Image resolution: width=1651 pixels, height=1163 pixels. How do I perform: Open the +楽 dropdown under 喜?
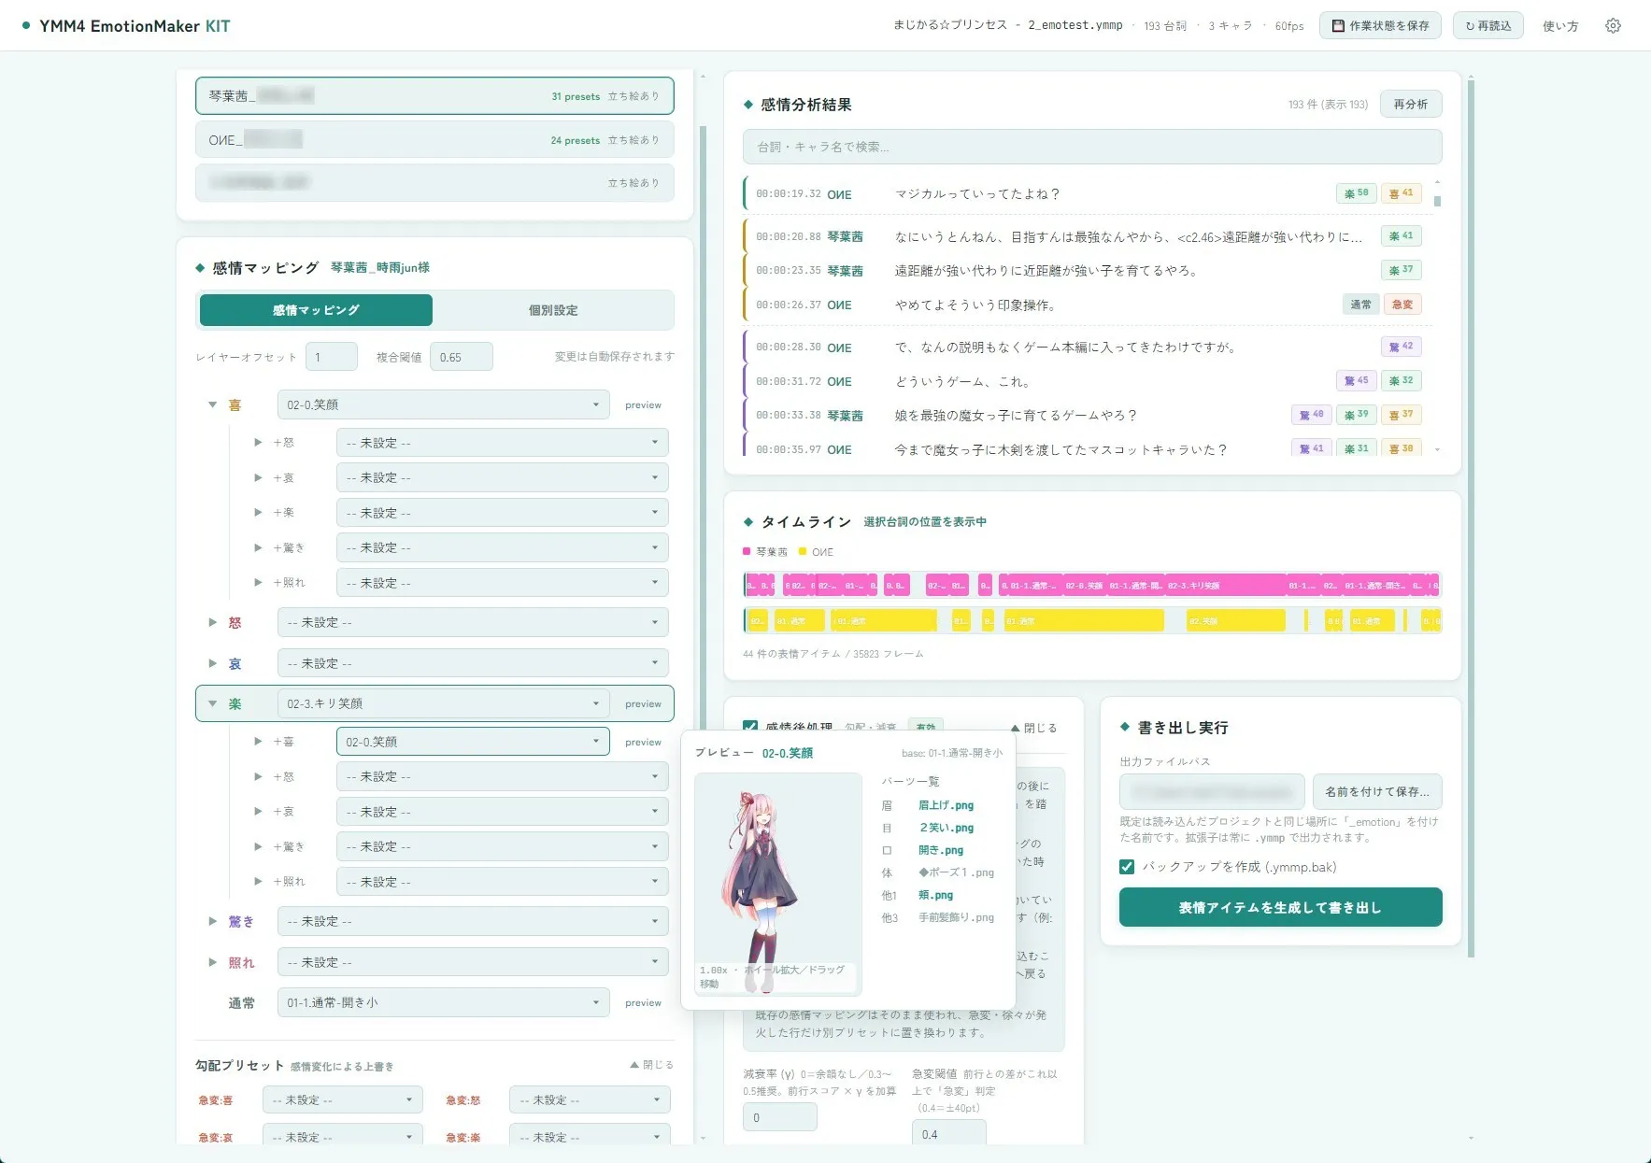503,513
